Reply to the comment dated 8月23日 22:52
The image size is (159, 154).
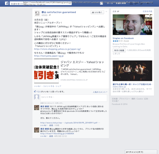(x=51, y=136)
